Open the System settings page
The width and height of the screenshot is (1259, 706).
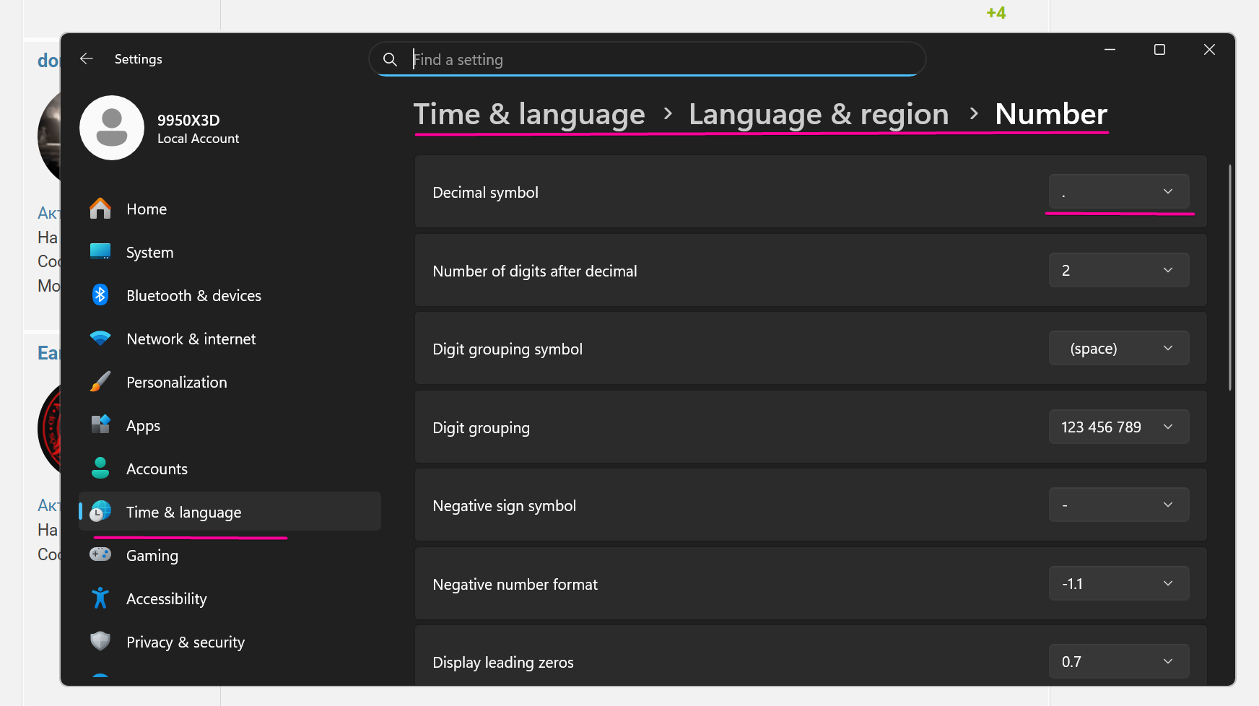click(x=149, y=252)
